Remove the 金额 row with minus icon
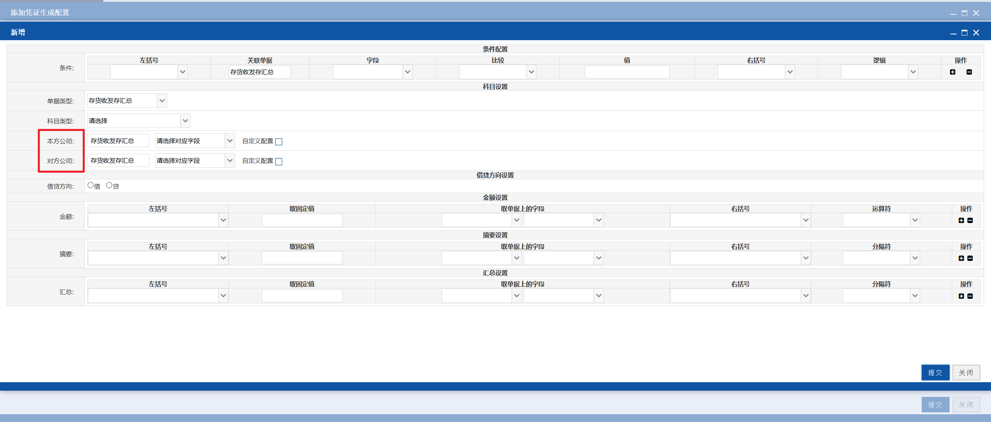The width and height of the screenshot is (991, 422). (x=970, y=220)
